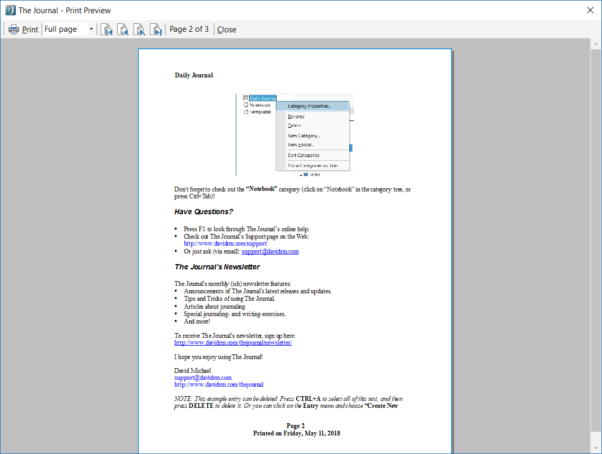Go to last page icon
Image resolution: width=602 pixels, height=454 pixels.
pyautogui.click(x=155, y=30)
